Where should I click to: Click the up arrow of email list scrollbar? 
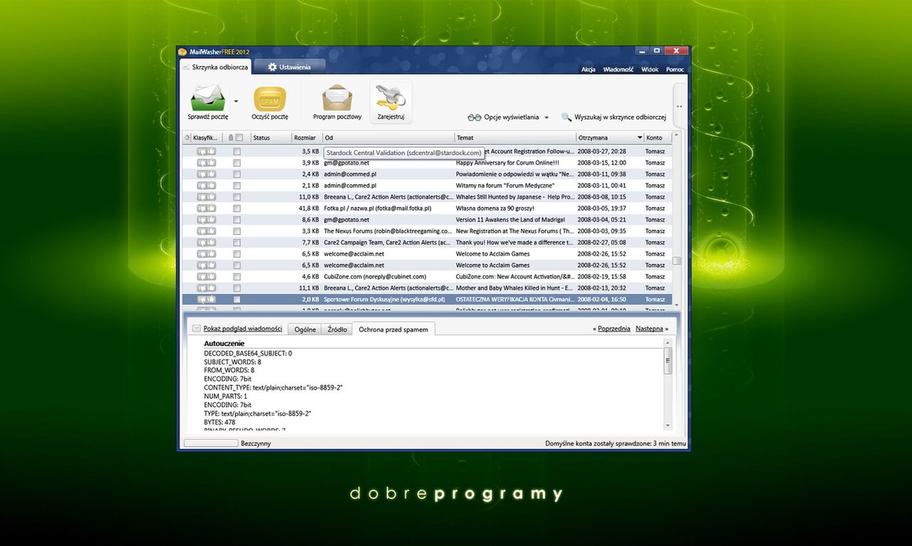(677, 135)
